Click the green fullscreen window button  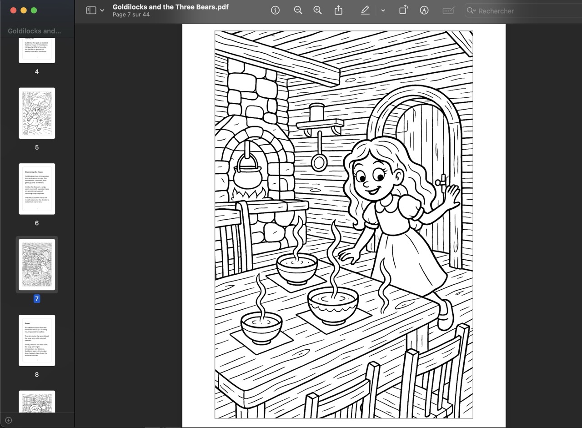pos(34,10)
